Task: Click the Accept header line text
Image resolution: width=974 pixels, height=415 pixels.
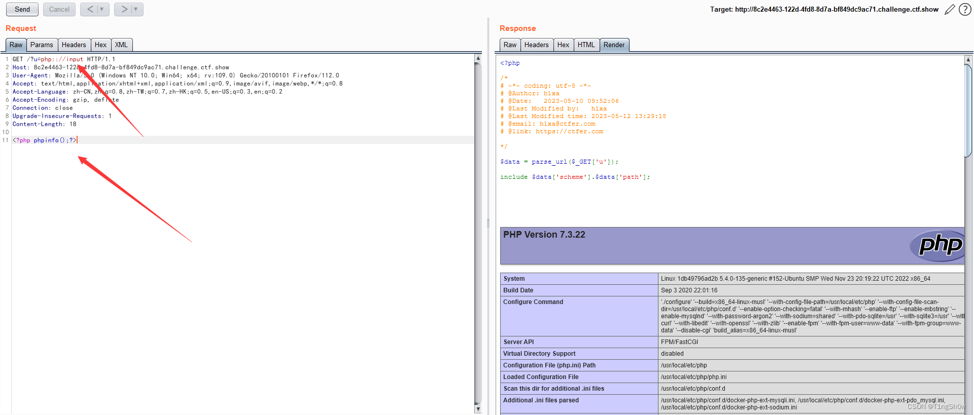Action: point(178,84)
